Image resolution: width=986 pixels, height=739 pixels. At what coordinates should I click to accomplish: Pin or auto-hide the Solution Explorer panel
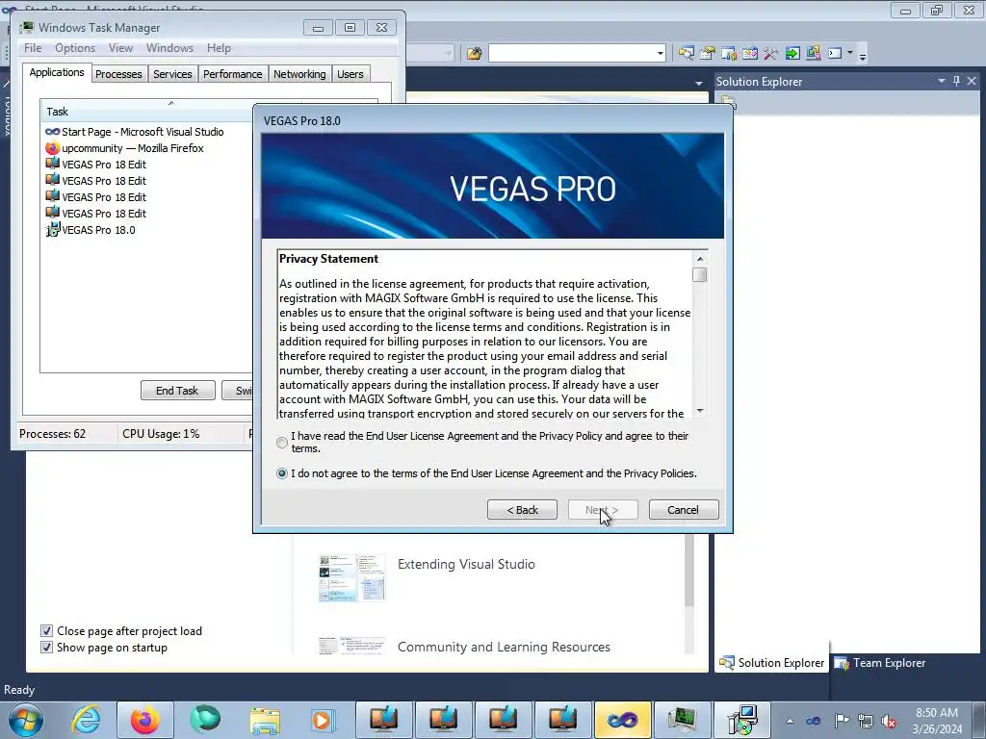[956, 81]
